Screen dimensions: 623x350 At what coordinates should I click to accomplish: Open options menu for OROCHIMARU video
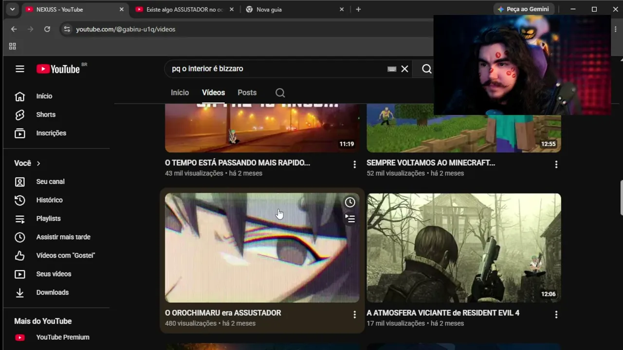click(354, 315)
